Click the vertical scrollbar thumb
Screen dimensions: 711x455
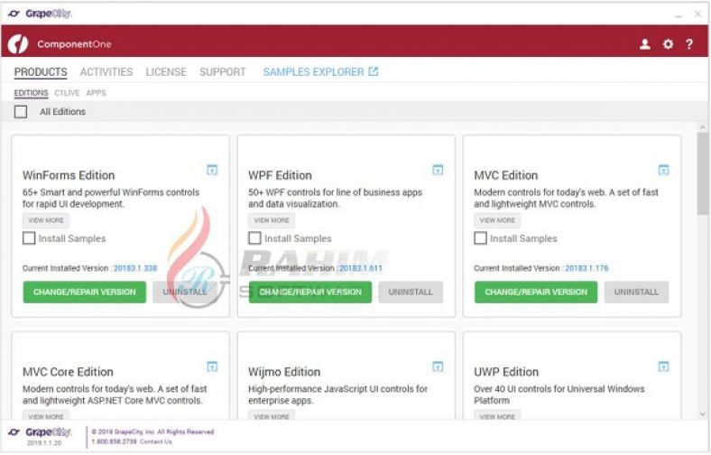[703, 174]
